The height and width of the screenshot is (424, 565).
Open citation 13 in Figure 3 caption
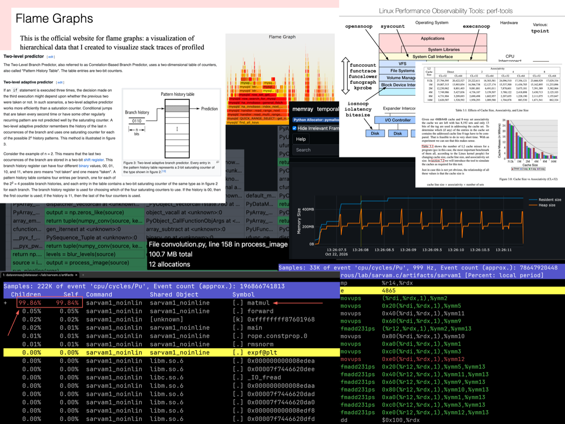click(163, 172)
